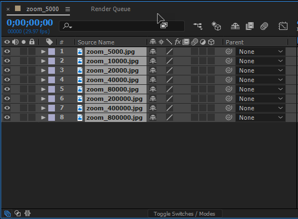Click the Shy column header icon

(153, 42)
